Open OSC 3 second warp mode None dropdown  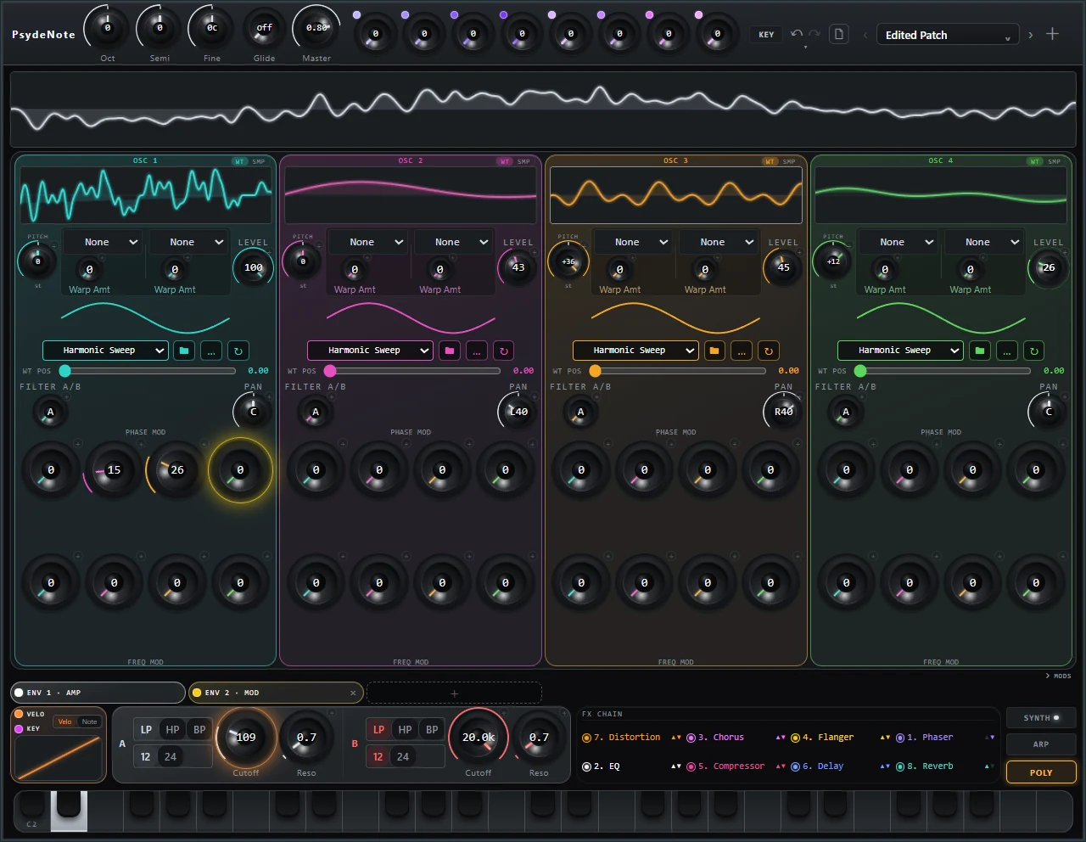[718, 242]
